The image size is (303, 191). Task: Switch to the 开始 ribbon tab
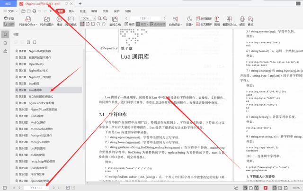(x=60, y=11)
